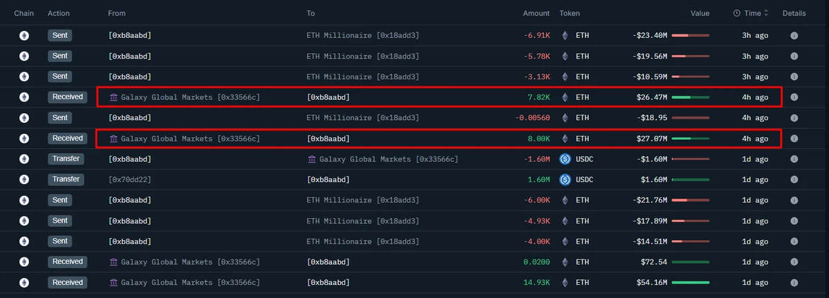Click info icon on the $27.07M received row

coord(794,139)
